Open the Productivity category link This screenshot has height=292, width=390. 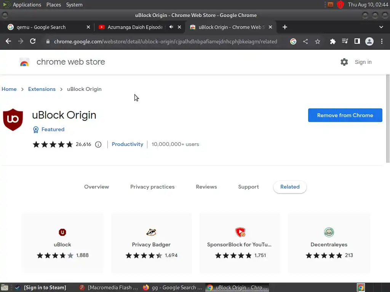click(x=127, y=144)
